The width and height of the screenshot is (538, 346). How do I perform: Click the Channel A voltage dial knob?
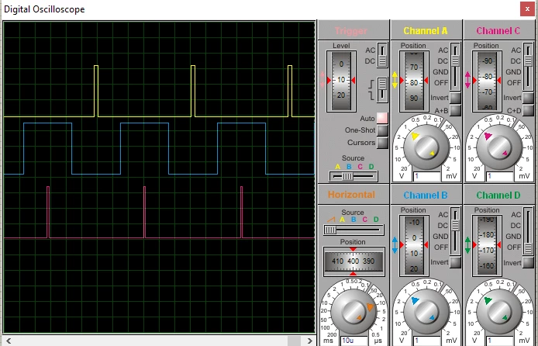(426, 147)
